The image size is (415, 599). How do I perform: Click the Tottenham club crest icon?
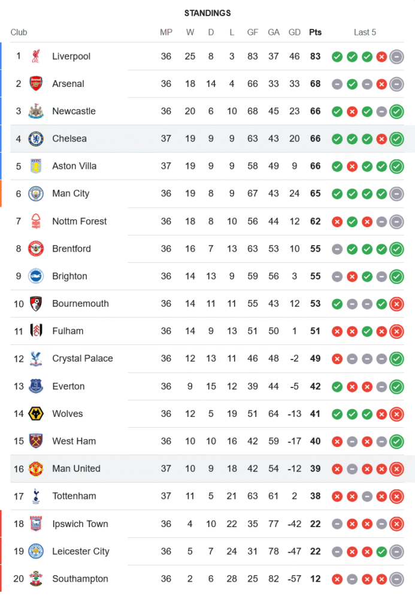click(36, 496)
